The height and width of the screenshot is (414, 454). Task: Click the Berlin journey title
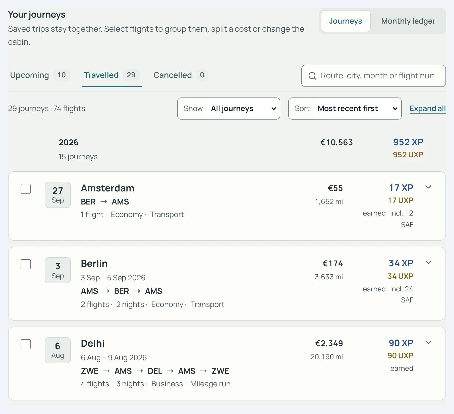tap(94, 264)
